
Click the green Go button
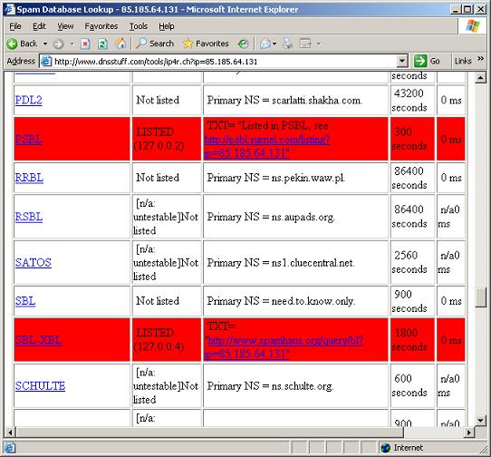point(427,61)
